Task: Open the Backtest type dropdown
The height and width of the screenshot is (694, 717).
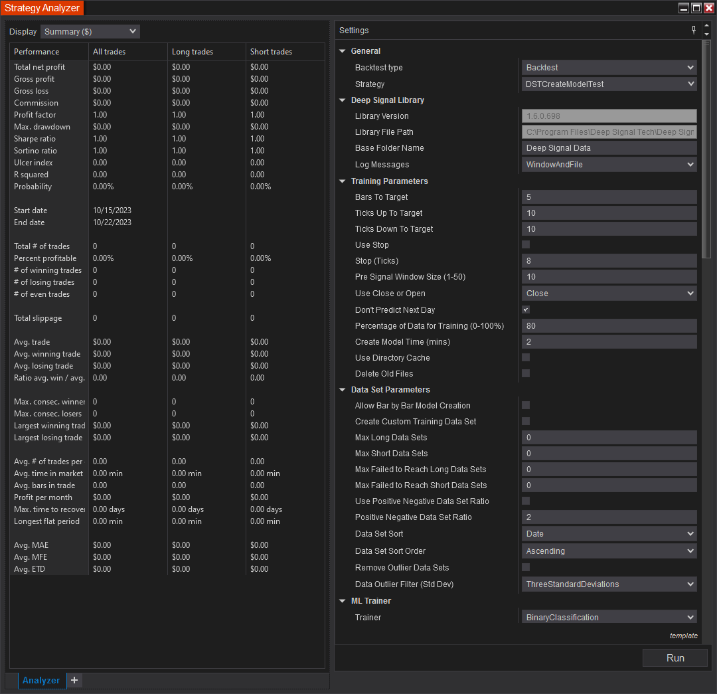Action: click(x=609, y=68)
